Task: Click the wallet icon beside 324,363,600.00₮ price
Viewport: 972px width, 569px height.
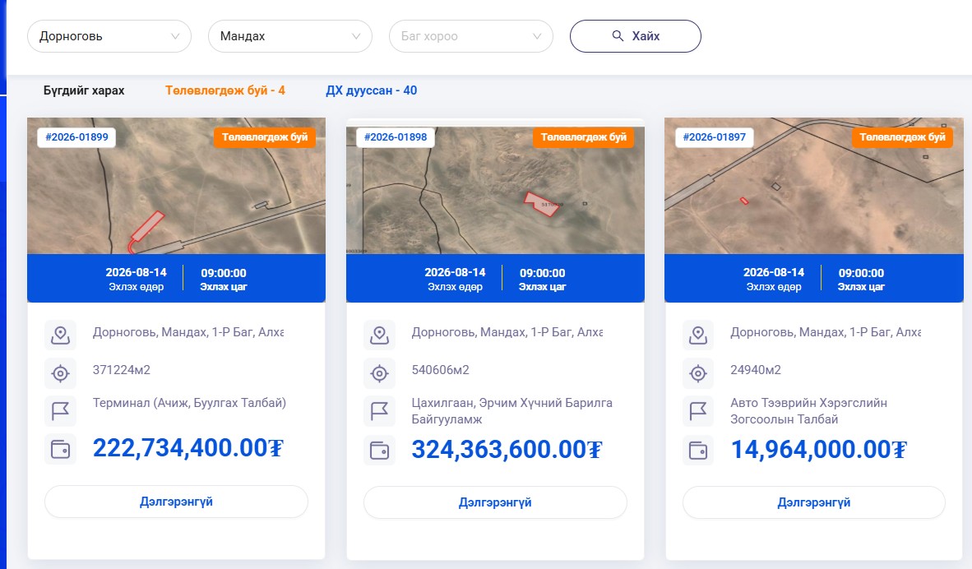Action: [379, 450]
